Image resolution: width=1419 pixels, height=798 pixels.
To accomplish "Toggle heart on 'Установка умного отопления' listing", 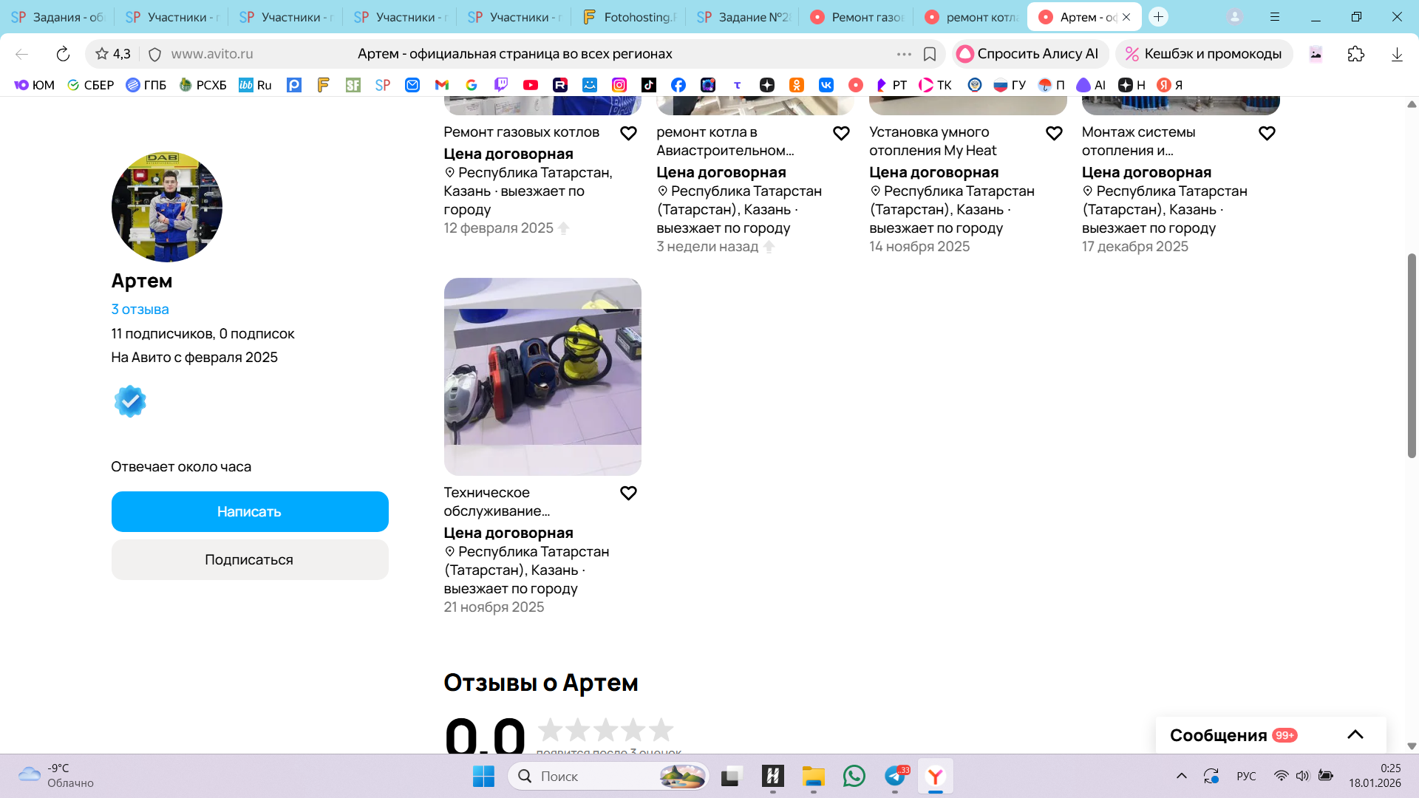I will tap(1054, 134).
